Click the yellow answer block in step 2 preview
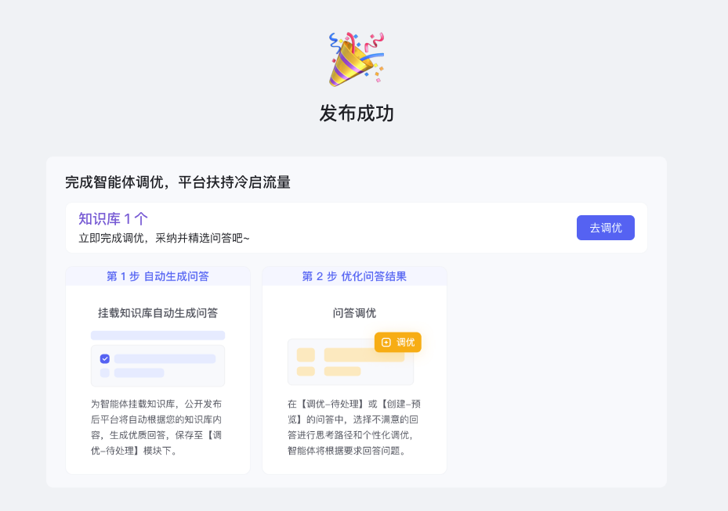 click(364, 354)
